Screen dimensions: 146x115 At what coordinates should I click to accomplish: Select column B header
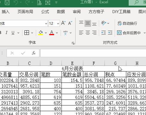8,63
